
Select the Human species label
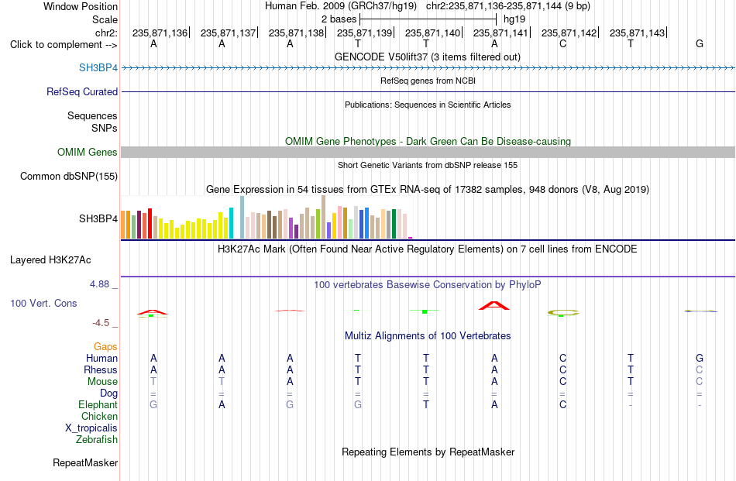[x=101, y=358]
